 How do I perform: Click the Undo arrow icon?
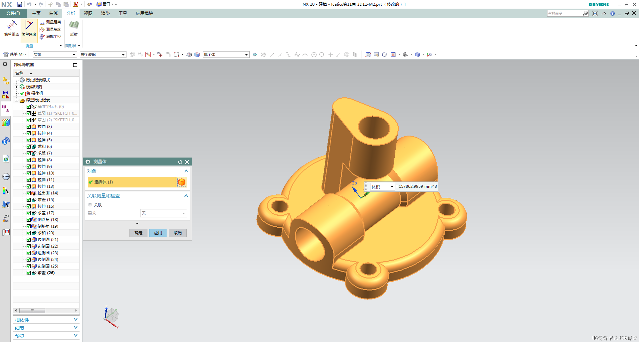(29, 4)
